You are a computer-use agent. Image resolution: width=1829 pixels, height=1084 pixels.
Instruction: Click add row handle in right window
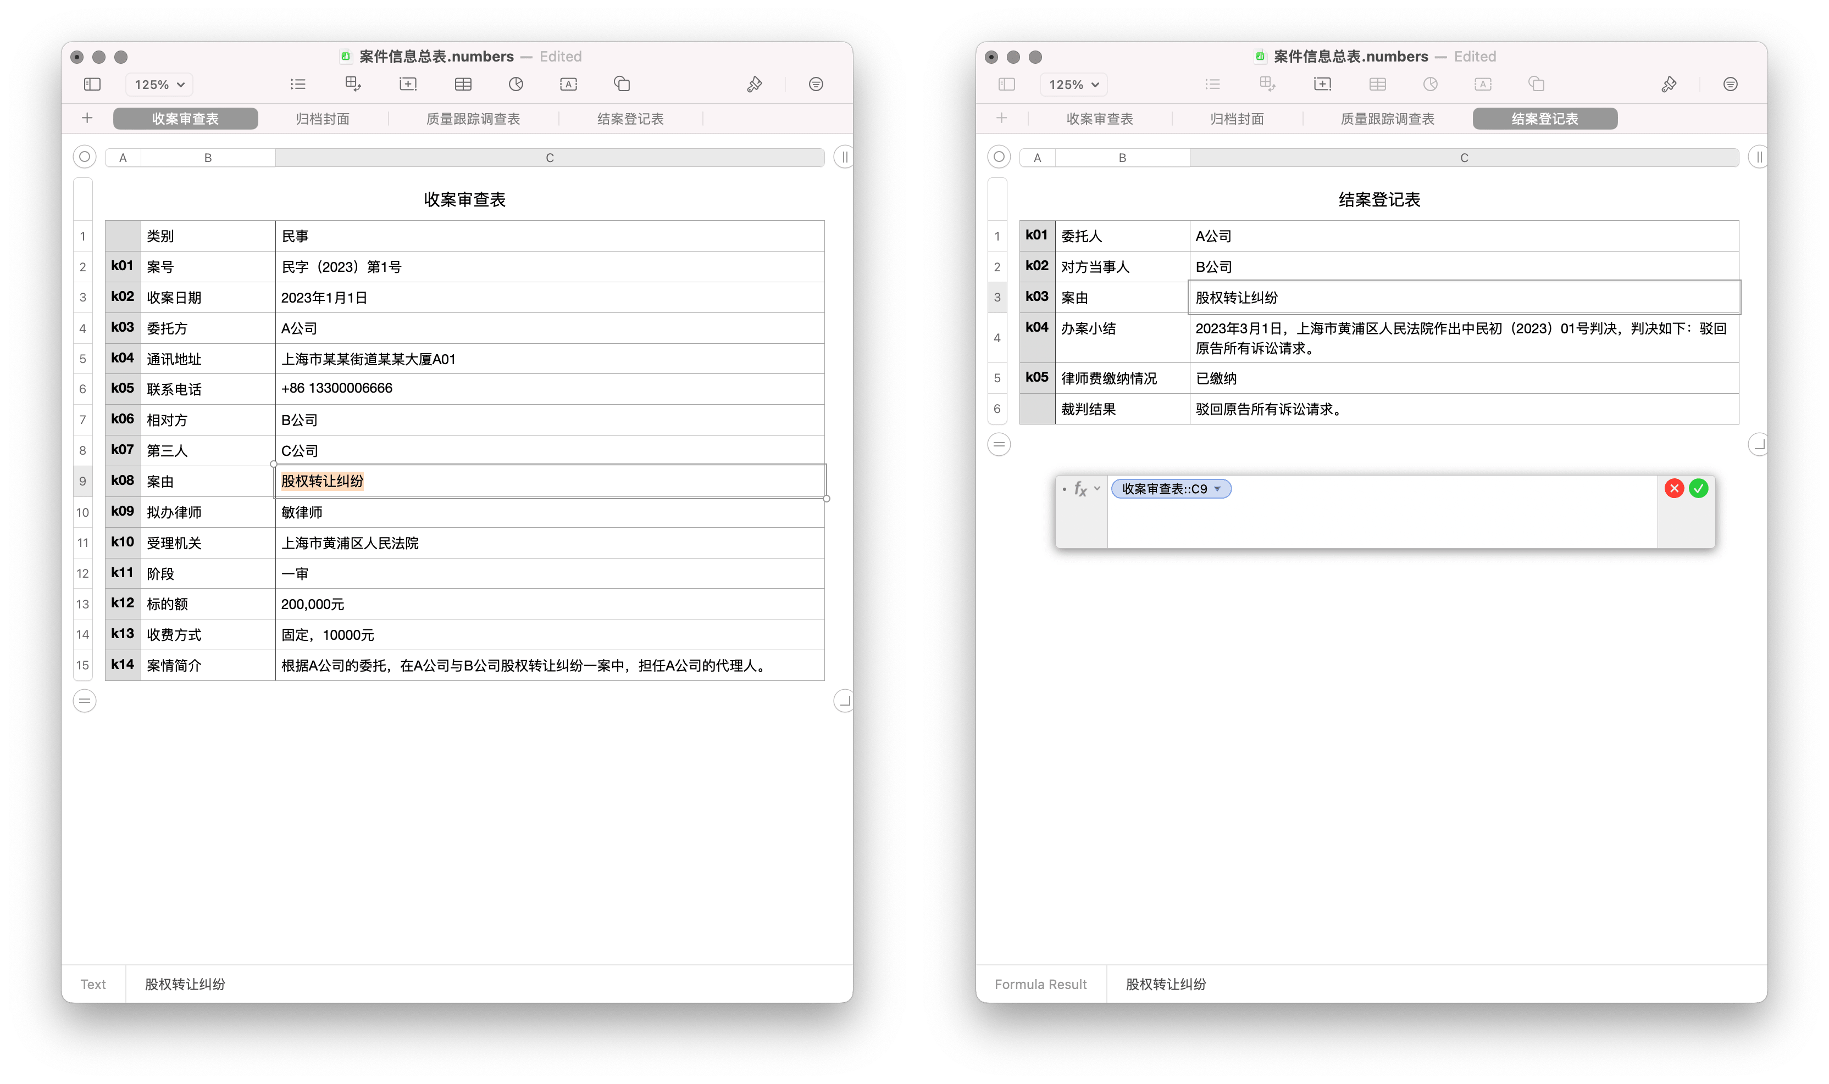pos(999,444)
